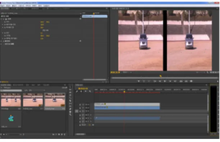Reset the Motion effect parameters
Image resolution: width=220 pixels, height=142 pixels.
click(x=80, y=19)
